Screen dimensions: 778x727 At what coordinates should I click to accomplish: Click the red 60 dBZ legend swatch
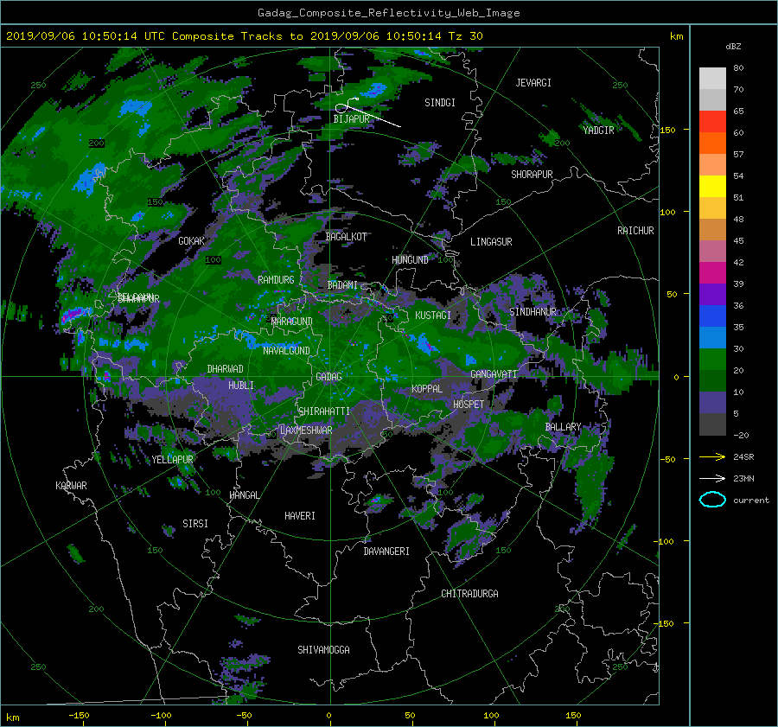[x=712, y=121]
